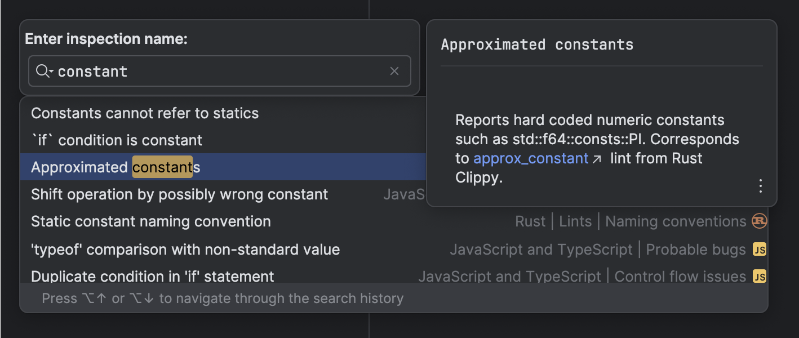Image resolution: width=799 pixels, height=338 pixels.
Task: Select highlighted 'Approximated constants' entry
Action: point(116,167)
